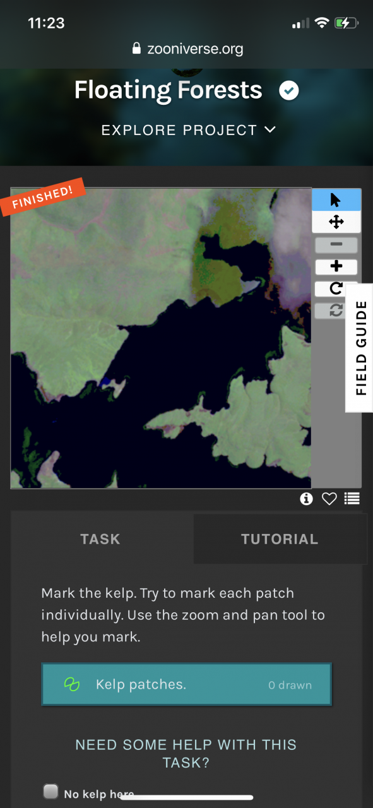Open subject info icon

click(x=307, y=499)
